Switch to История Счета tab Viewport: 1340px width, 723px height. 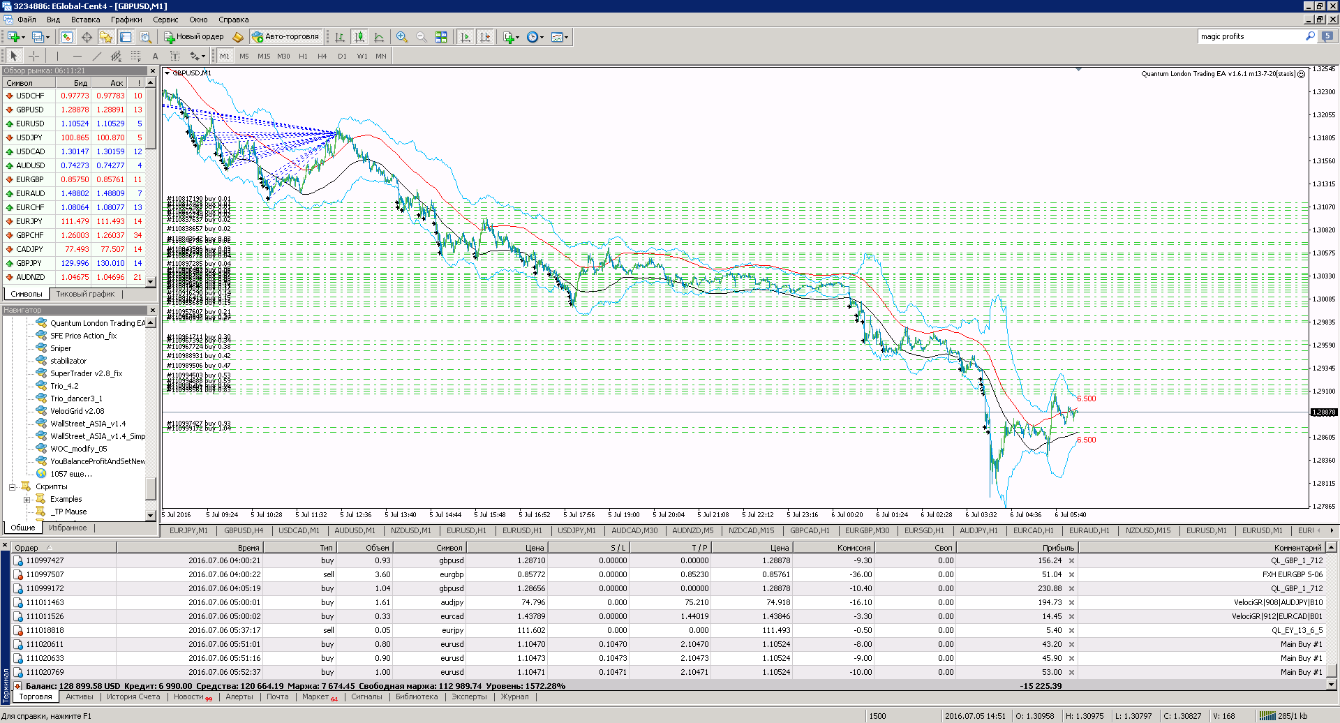tap(133, 696)
